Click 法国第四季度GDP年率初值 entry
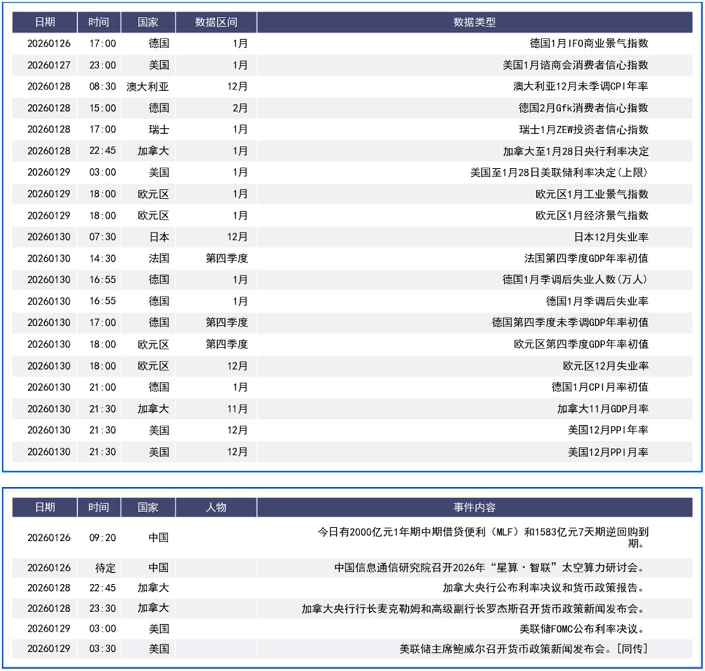 (586, 258)
